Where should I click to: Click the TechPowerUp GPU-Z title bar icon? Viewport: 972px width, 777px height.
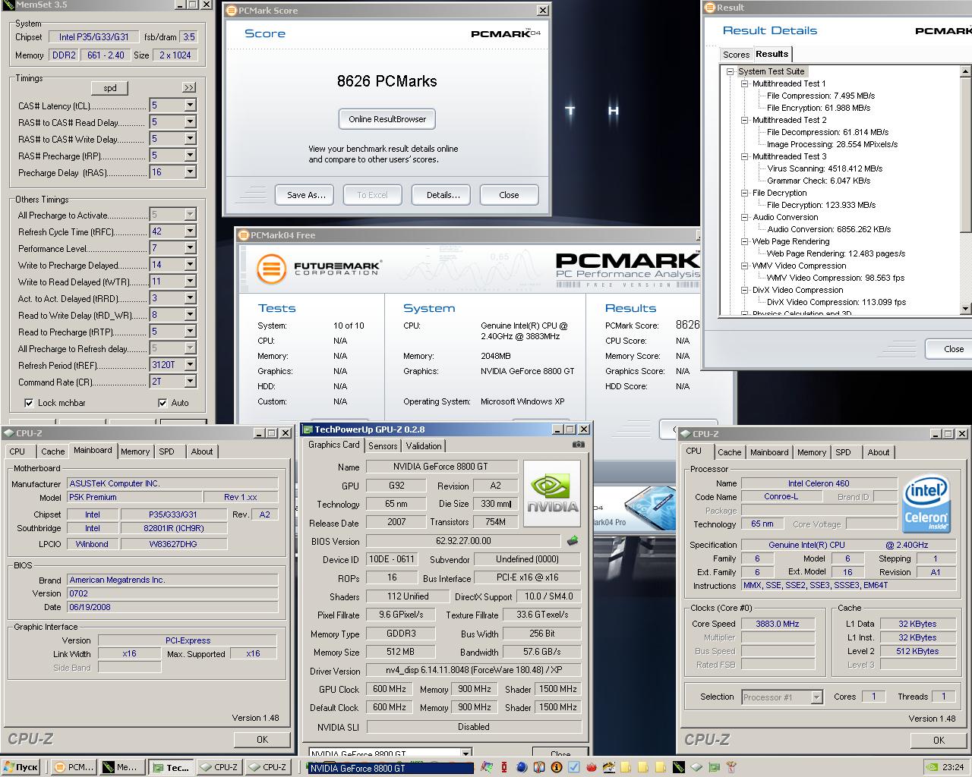tap(308, 429)
